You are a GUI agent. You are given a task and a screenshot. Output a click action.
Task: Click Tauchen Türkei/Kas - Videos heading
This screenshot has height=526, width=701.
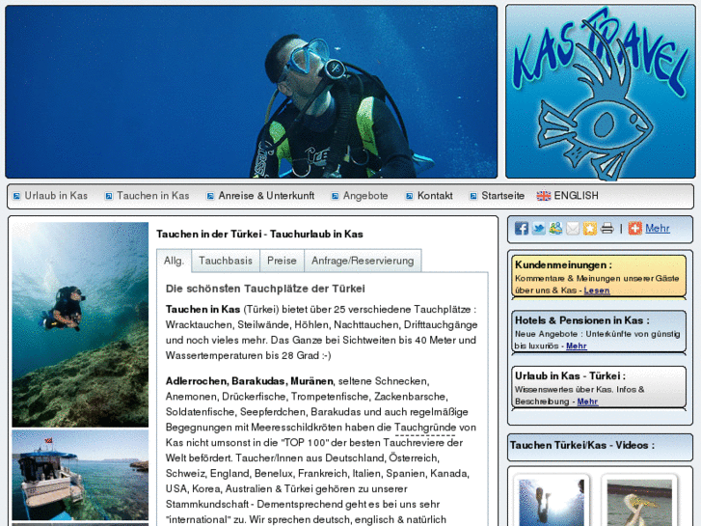click(582, 445)
